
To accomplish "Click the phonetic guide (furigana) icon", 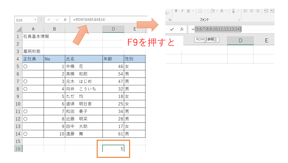I will pos(234,11).
